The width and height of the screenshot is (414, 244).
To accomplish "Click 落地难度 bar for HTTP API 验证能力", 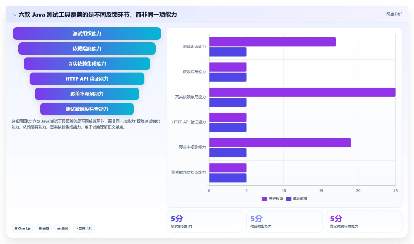I will 228,127.
